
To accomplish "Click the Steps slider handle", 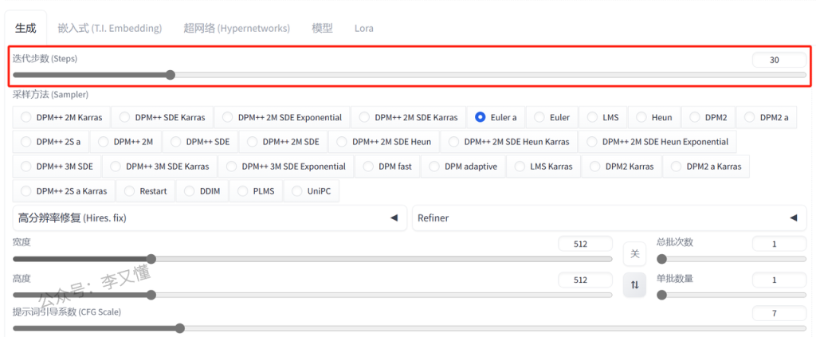I will [170, 75].
